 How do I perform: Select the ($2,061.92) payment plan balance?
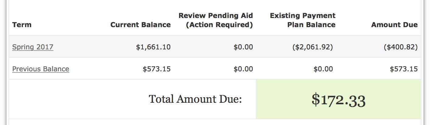coord(312,47)
